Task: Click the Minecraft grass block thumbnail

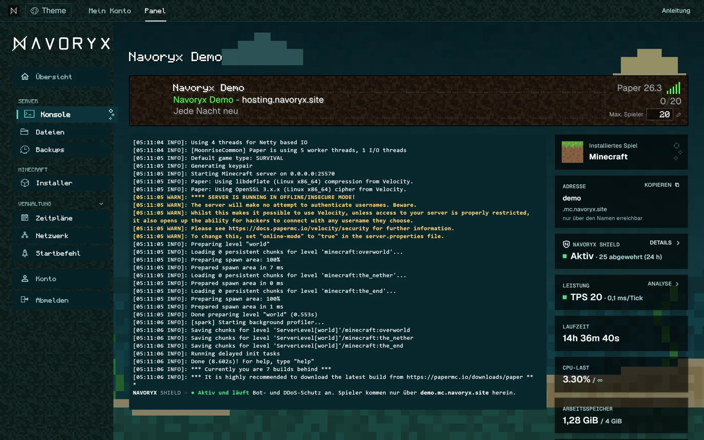Action: point(572,152)
